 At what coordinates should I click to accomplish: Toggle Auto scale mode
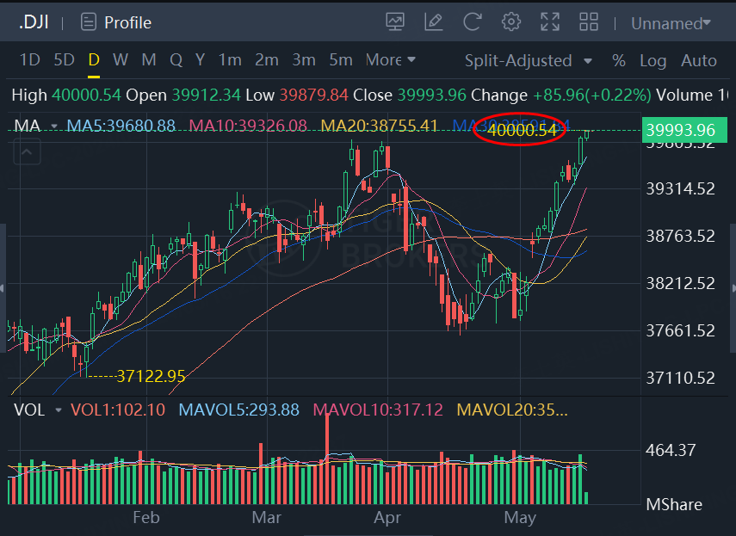click(x=698, y=60)
